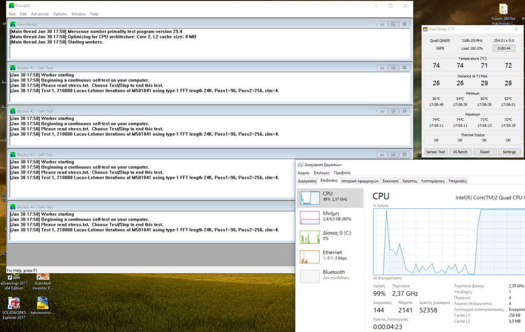This screenshot has width=525, height=332.
Task: Click the 0:00:44 timer button in RealTemp
Action: [504, 48]
